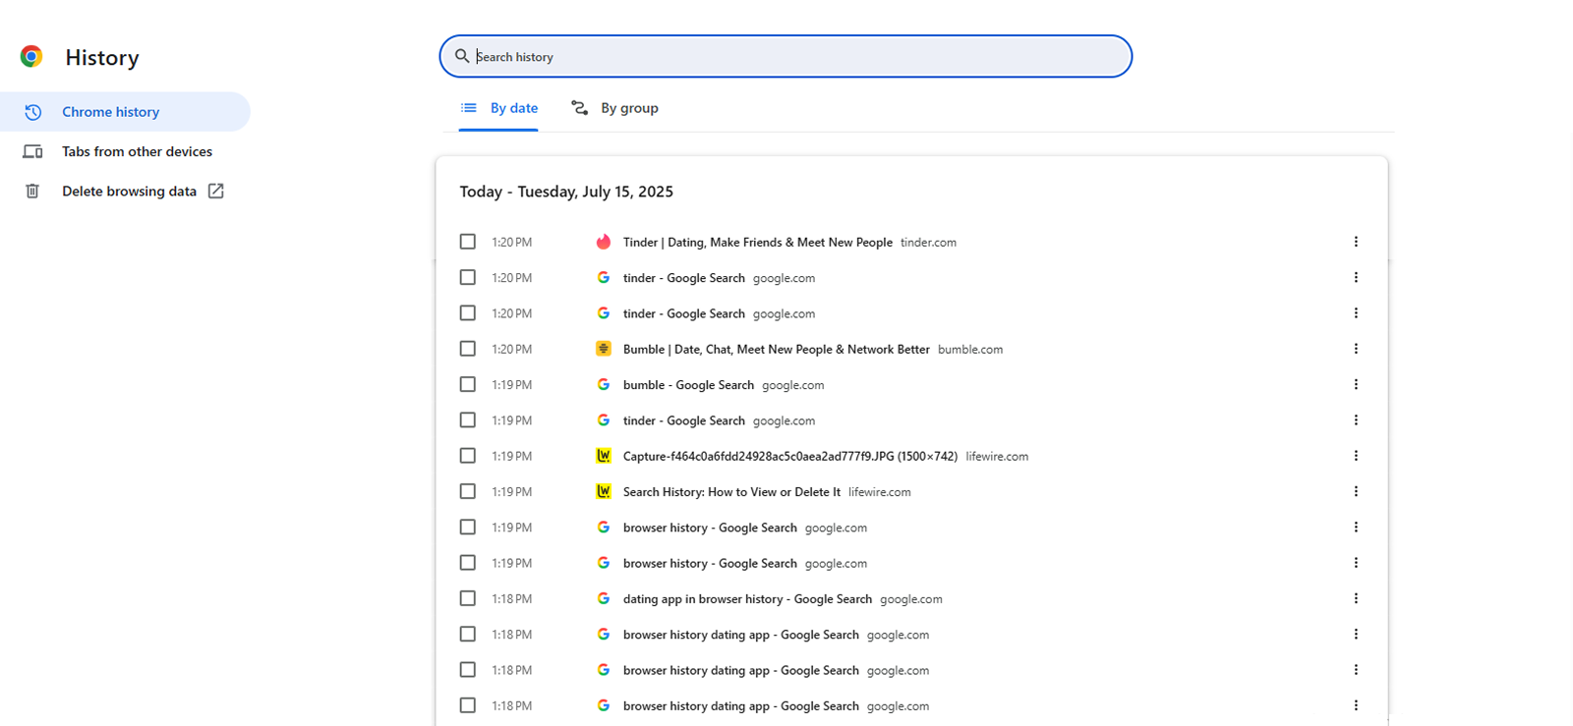Open dating app in browser history Google Search link
The width and height of the screenshot is (1573, 726).
[747, 598]
